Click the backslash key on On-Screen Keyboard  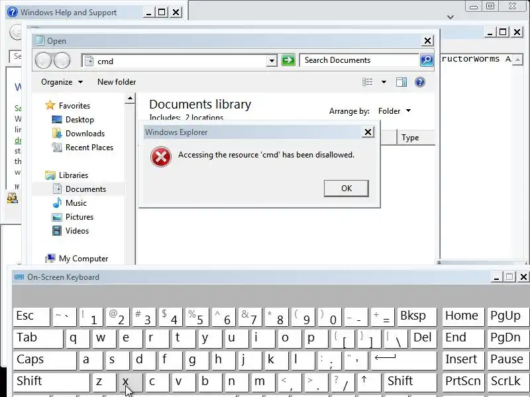pos(396,339)
